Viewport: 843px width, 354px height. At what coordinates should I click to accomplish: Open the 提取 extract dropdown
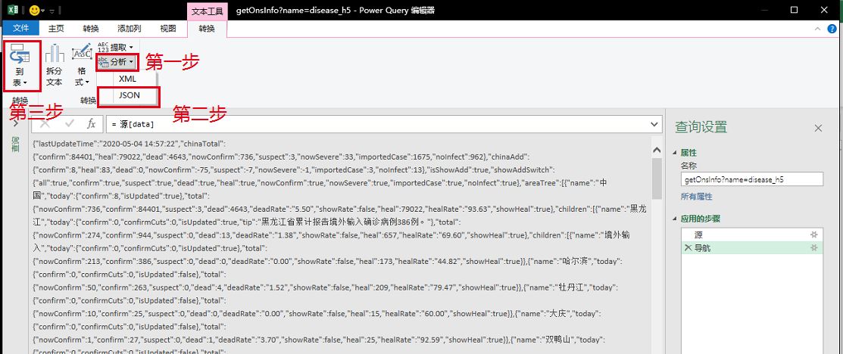coord(115,48)
